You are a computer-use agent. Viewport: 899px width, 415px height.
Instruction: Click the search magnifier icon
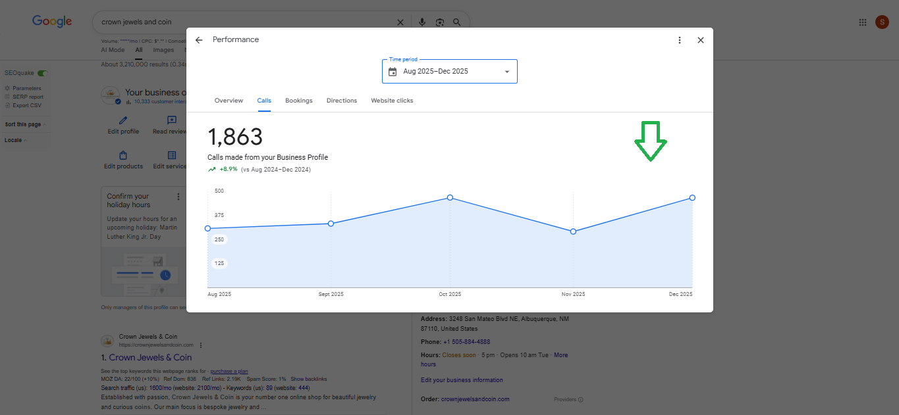tap(457, 22)
